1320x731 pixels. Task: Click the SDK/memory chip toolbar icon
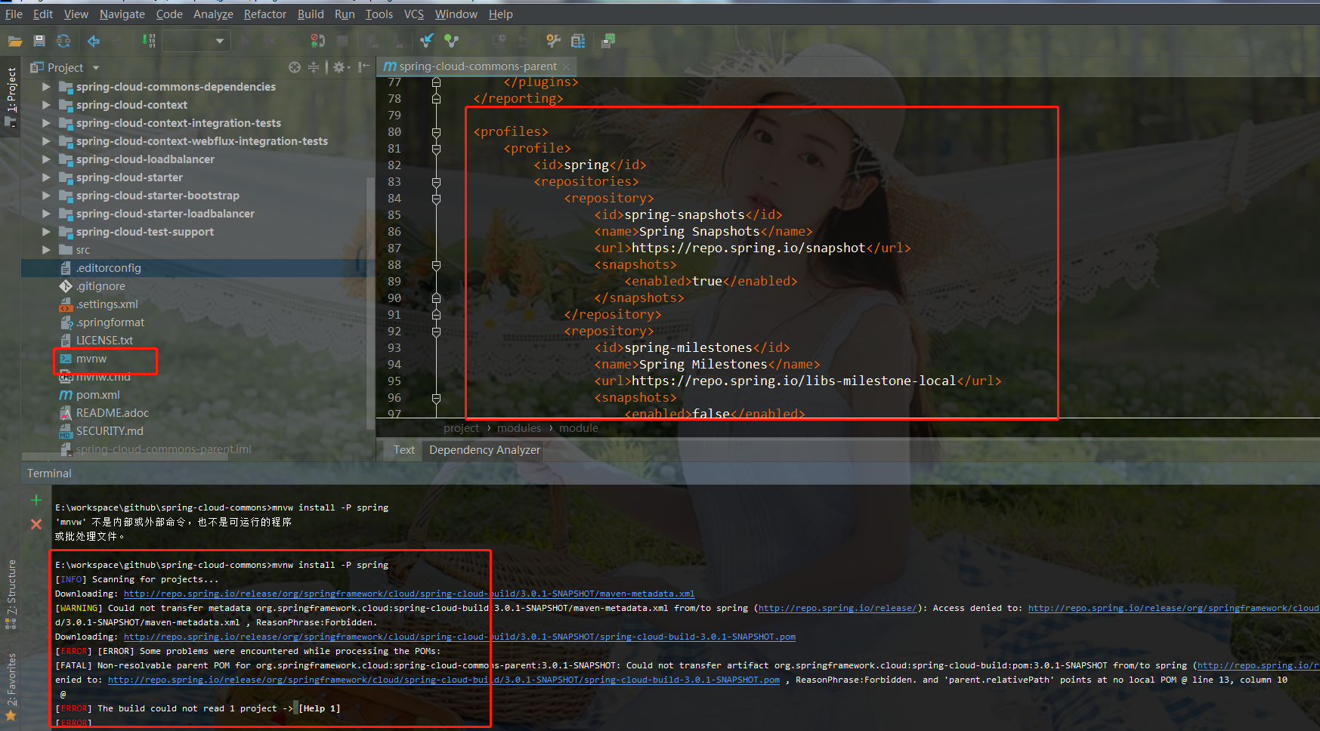coord(608,41)
